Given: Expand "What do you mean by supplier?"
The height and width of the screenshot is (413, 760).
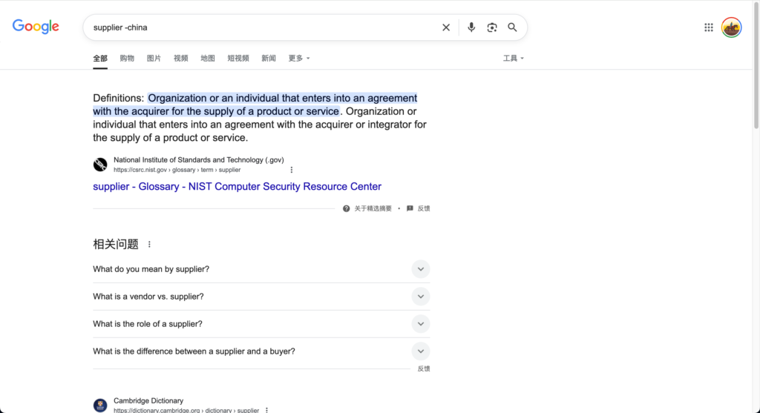Looking at the screenshot, I should 261,269.
